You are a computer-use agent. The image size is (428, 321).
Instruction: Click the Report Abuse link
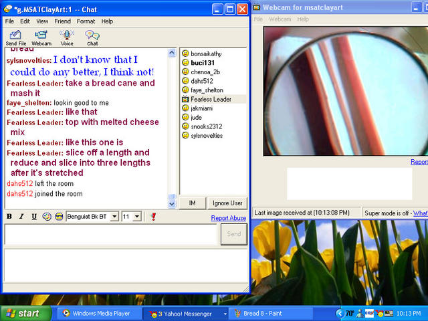pos(229,218)
